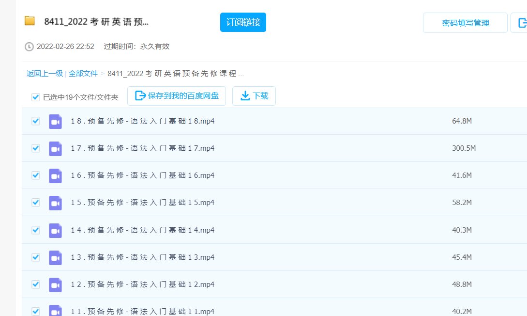Click the video icon beside 语法入门基础13.mp4
527x316 pixels.
click(x=55, y=257)
